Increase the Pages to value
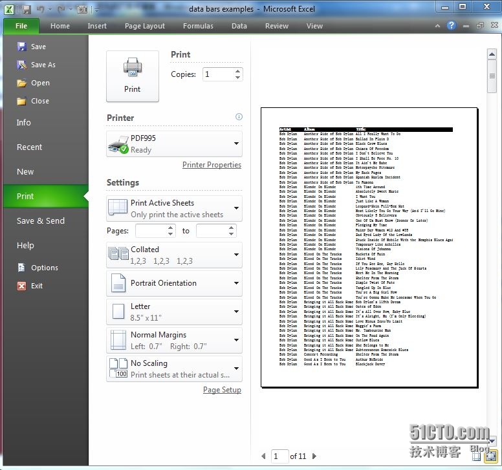Viewport: 502px width, 470px height. pos(231,228)
